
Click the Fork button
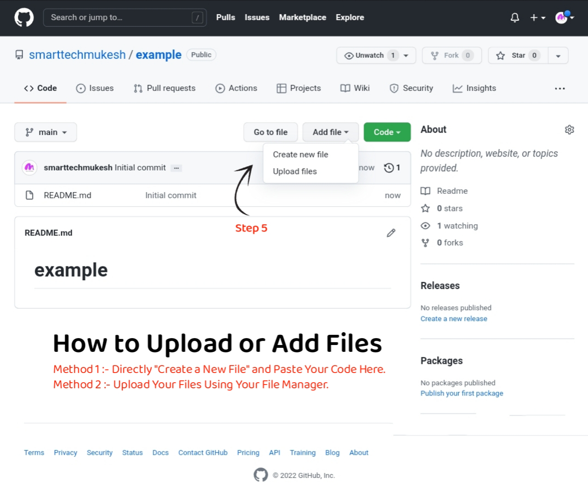click(452, 55)
